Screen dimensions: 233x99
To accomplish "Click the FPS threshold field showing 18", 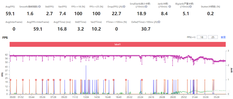I will pos(202,37).
